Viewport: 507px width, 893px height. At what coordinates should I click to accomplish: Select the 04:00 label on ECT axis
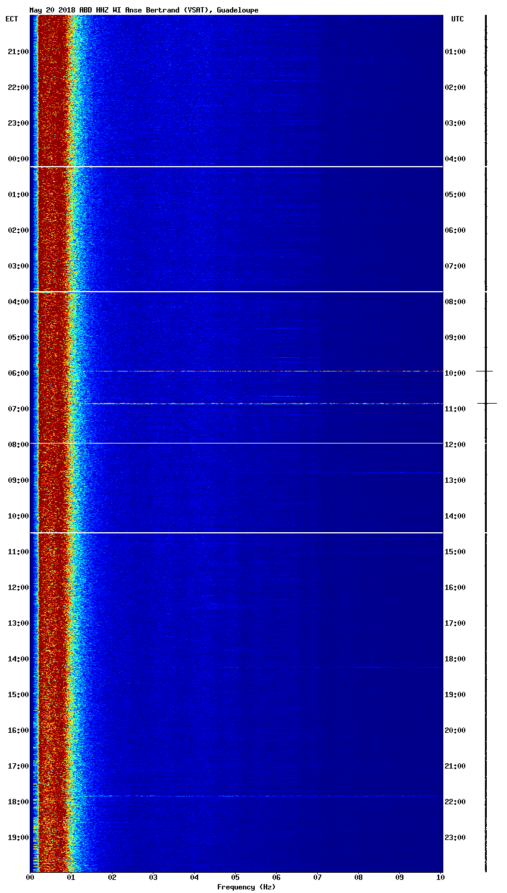(x=18, y=302)
